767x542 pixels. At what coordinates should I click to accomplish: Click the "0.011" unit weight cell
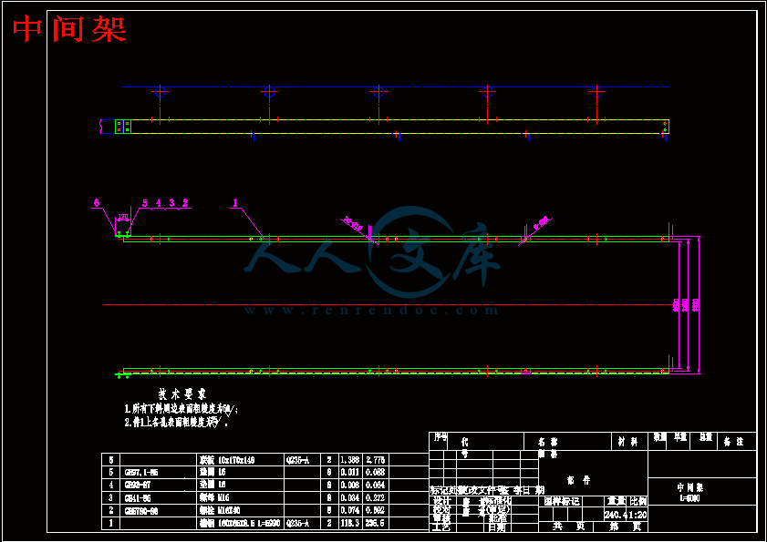[349, 473]
